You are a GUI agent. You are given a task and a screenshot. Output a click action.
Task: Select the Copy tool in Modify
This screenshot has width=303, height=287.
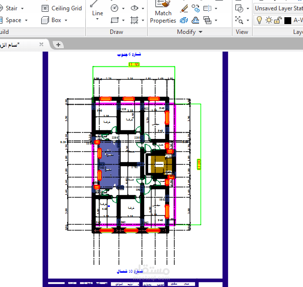coord(196,8)
